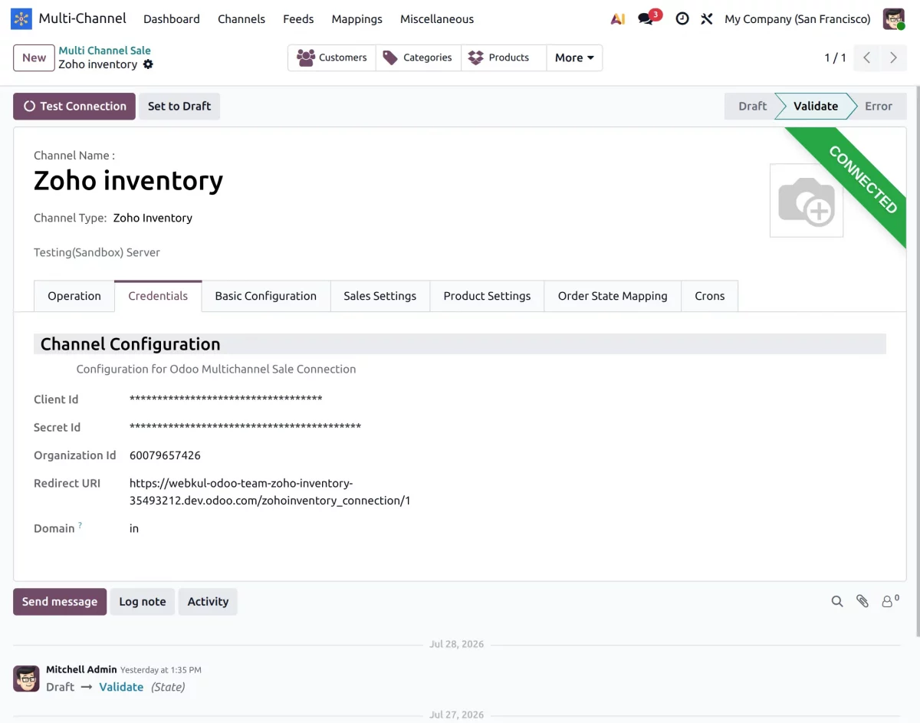Click the Send message button
The image size is (920, 723).
click(60, 602)
